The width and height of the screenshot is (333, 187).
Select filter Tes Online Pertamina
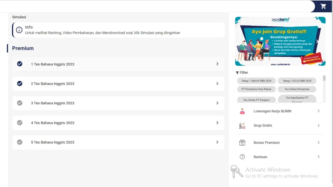coord(297,89)
